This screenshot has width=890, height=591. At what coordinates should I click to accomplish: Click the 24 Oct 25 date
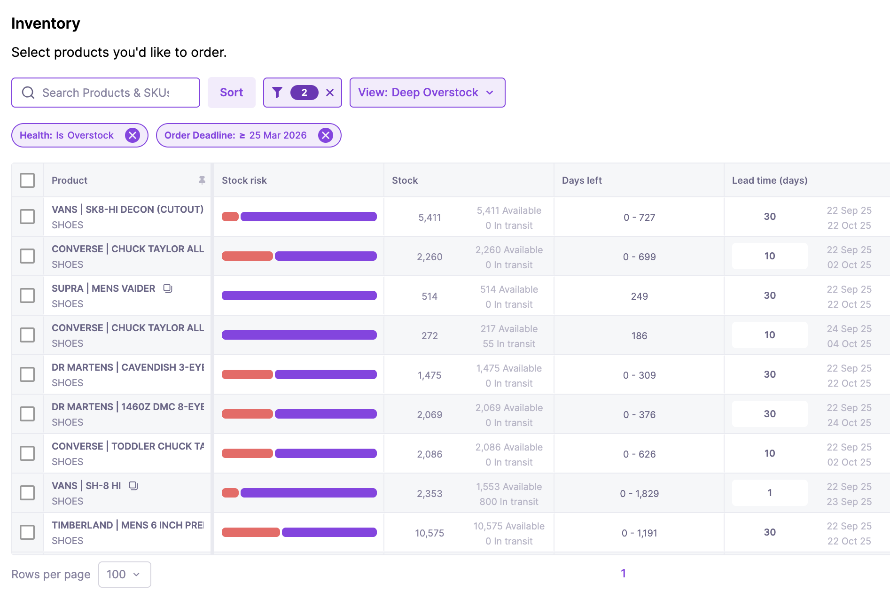[x=849, y=423]
